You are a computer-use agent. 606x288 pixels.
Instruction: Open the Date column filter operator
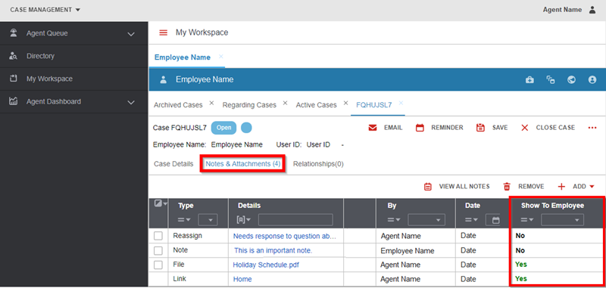click(x=471, y=220)
